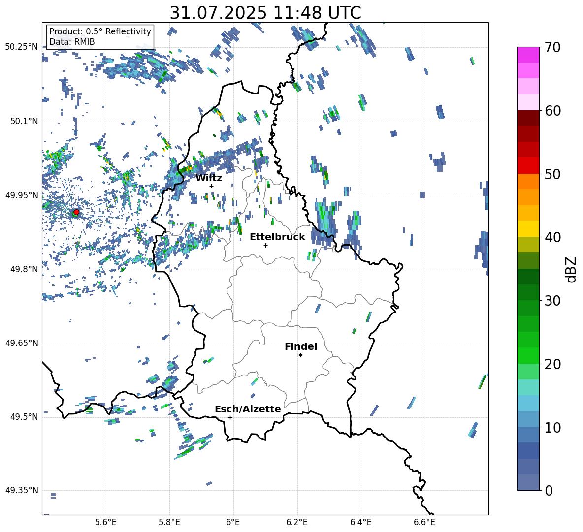Click the 6.6°E longitude label
Viewport: 583px width, 532px height.
tap(424, 522)
